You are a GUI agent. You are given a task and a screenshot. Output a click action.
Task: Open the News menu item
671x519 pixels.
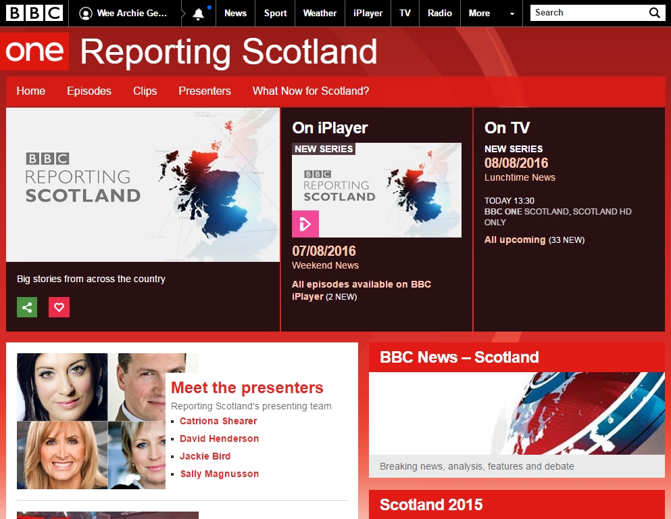click(235, 14)
